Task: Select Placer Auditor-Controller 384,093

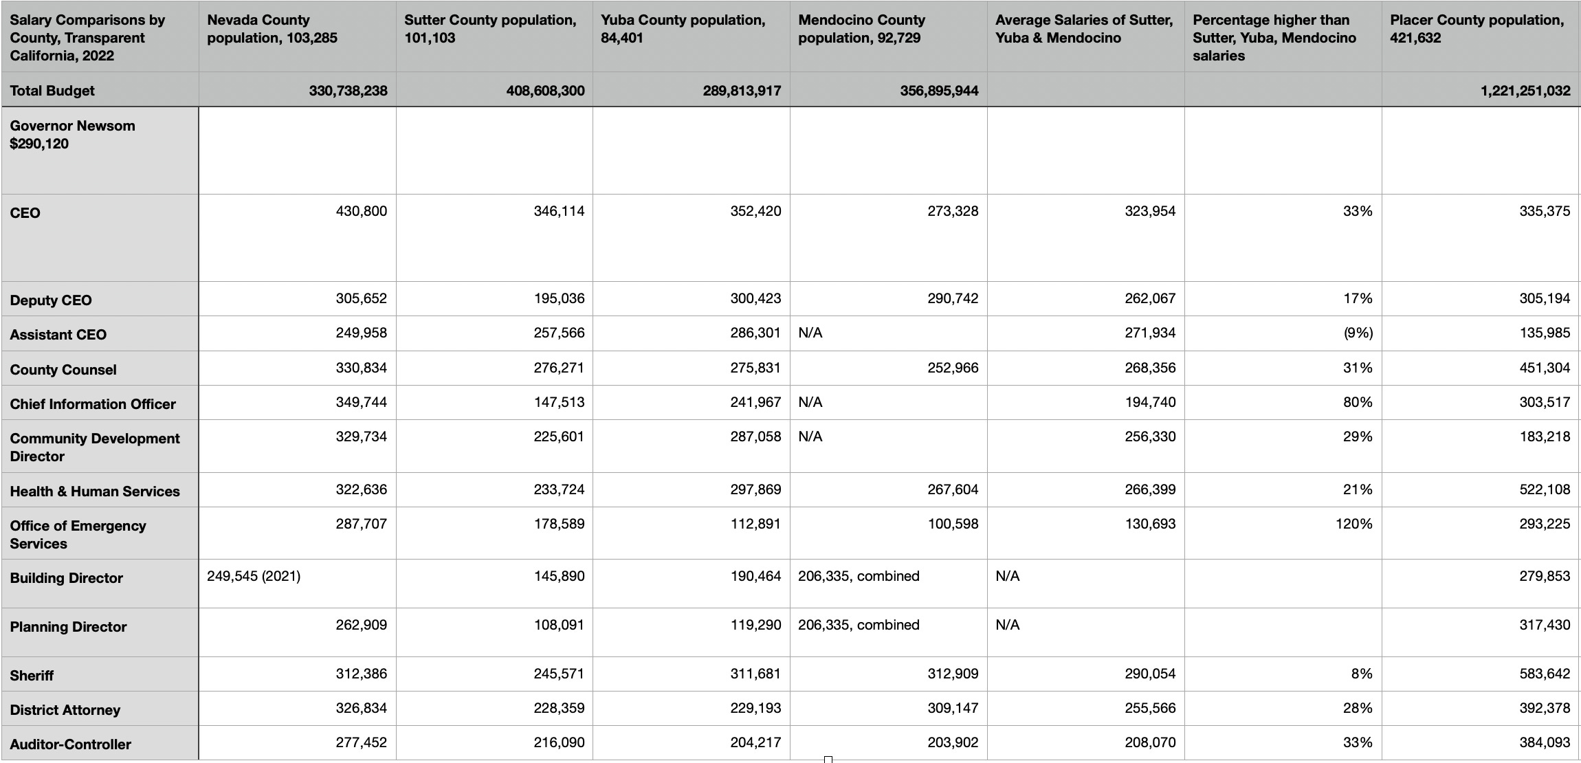Action: coord(1545,742)
